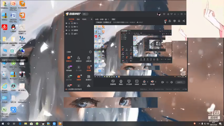Select the Internet Explorer desktop icon
This screenshot has height=126, width=224.
click(x=4, y=88)
